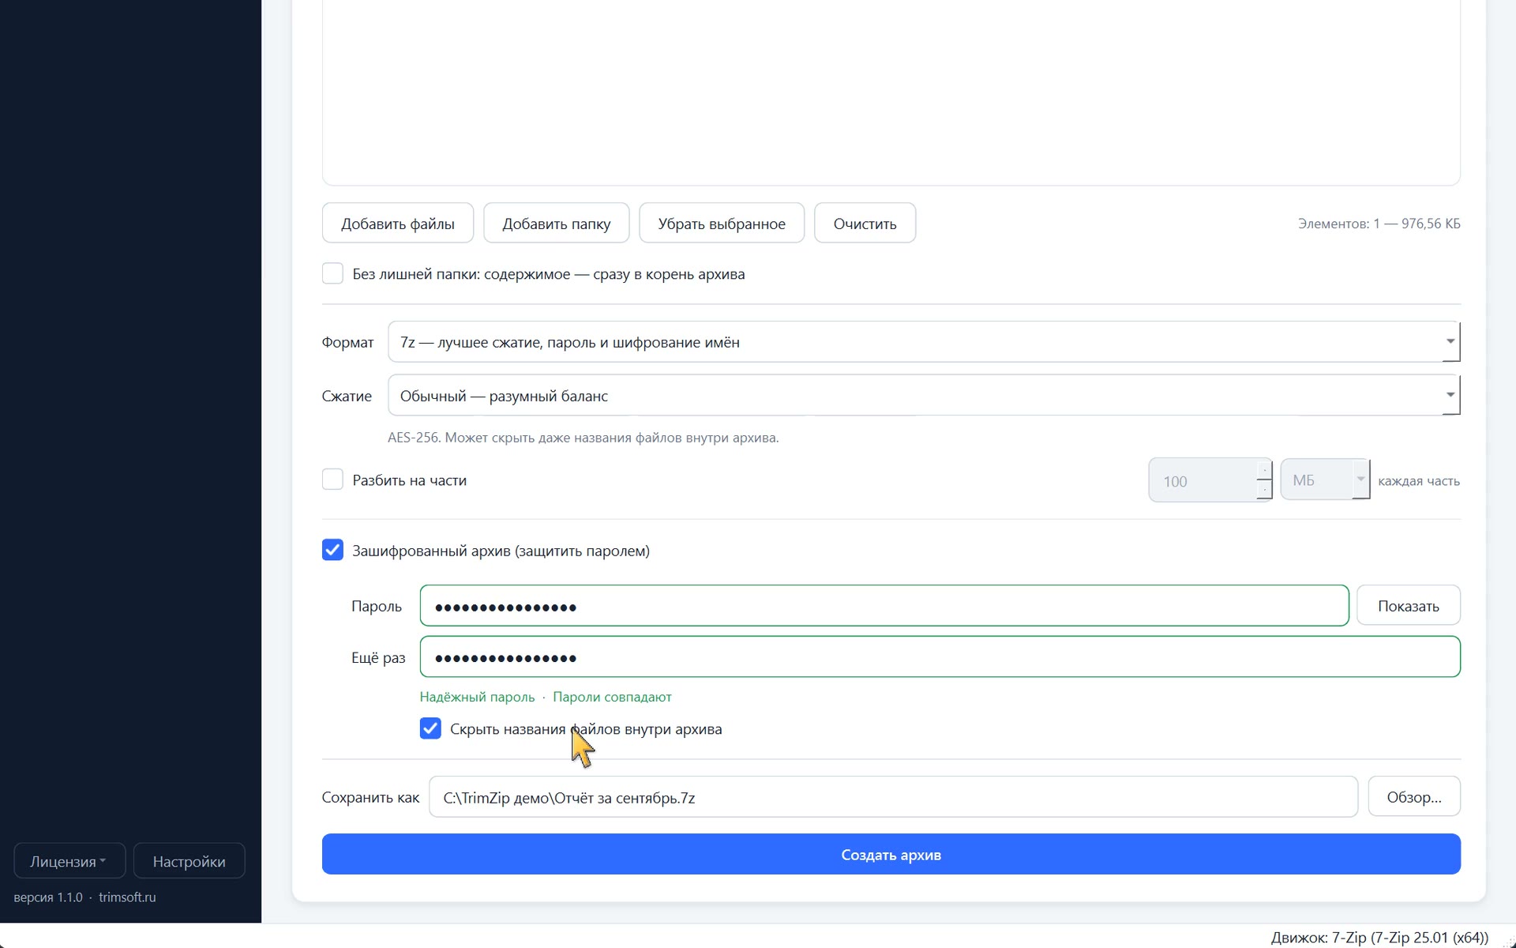The image size is (1516, 948).
Task: Click 'Элементов: 1 — 976,56 КБ' counter text
Action: click(x=1379, y=224)
